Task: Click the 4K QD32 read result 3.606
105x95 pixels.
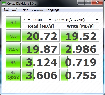Action: point(41,75)
